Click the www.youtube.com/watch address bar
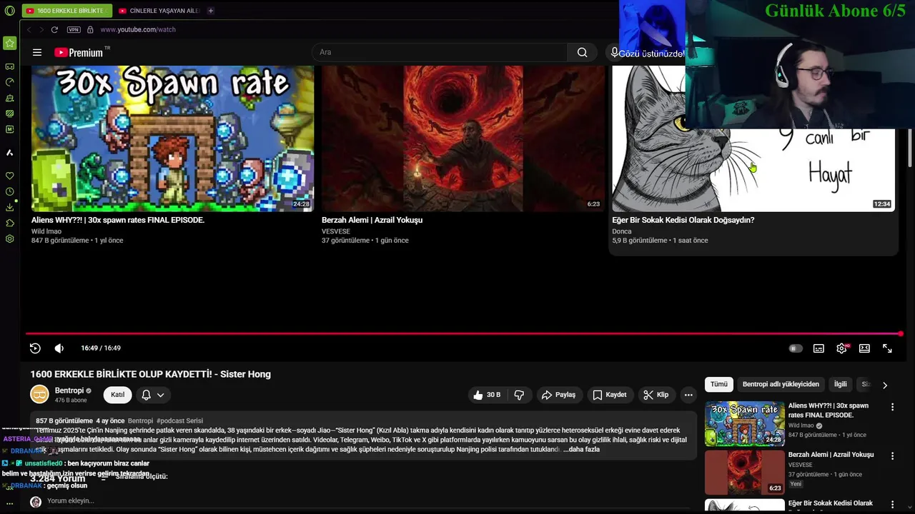The height and width of the screenshot is (514, 915). coord(138,29)
